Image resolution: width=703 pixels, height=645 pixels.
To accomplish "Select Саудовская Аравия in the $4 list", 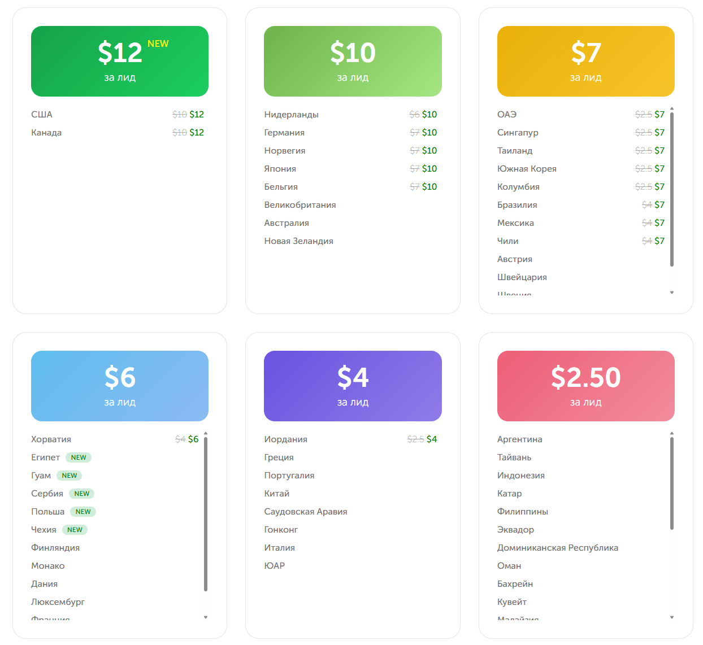I will click(x=306, y=512).
